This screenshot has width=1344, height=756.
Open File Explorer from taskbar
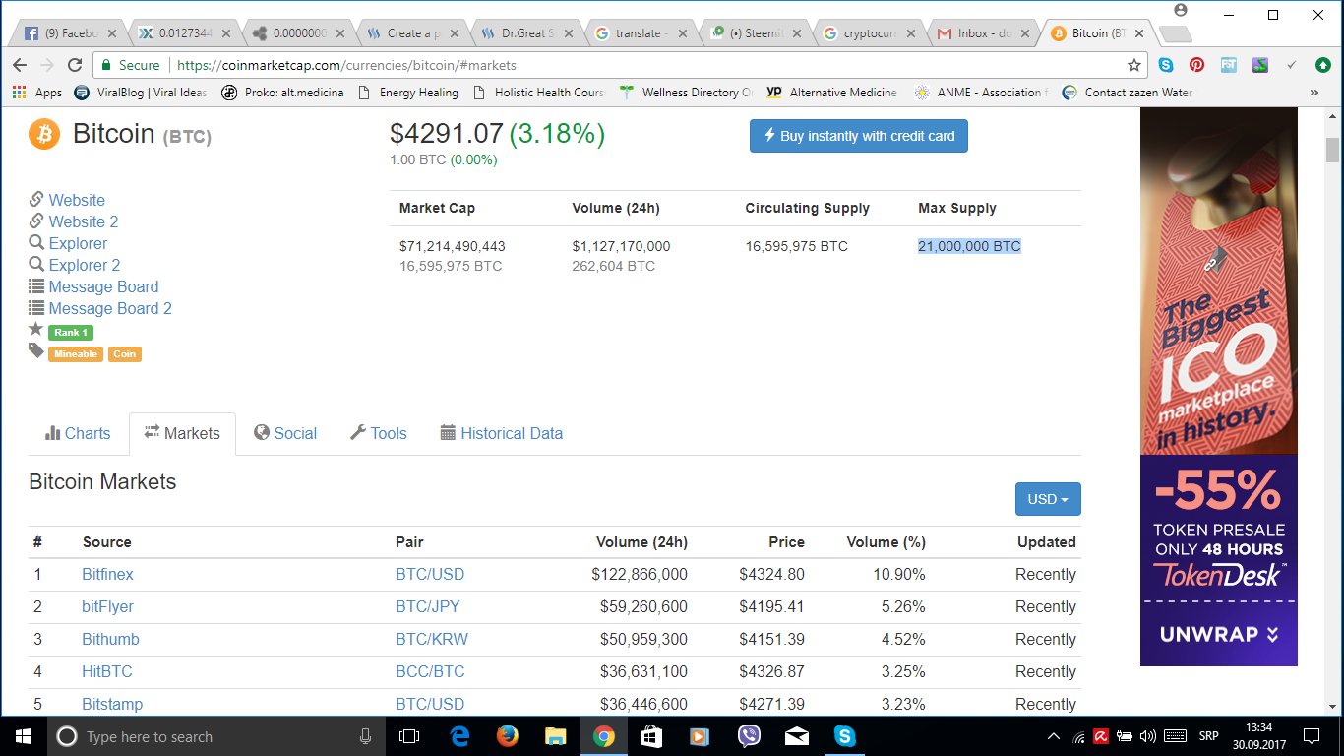[556, 736]
